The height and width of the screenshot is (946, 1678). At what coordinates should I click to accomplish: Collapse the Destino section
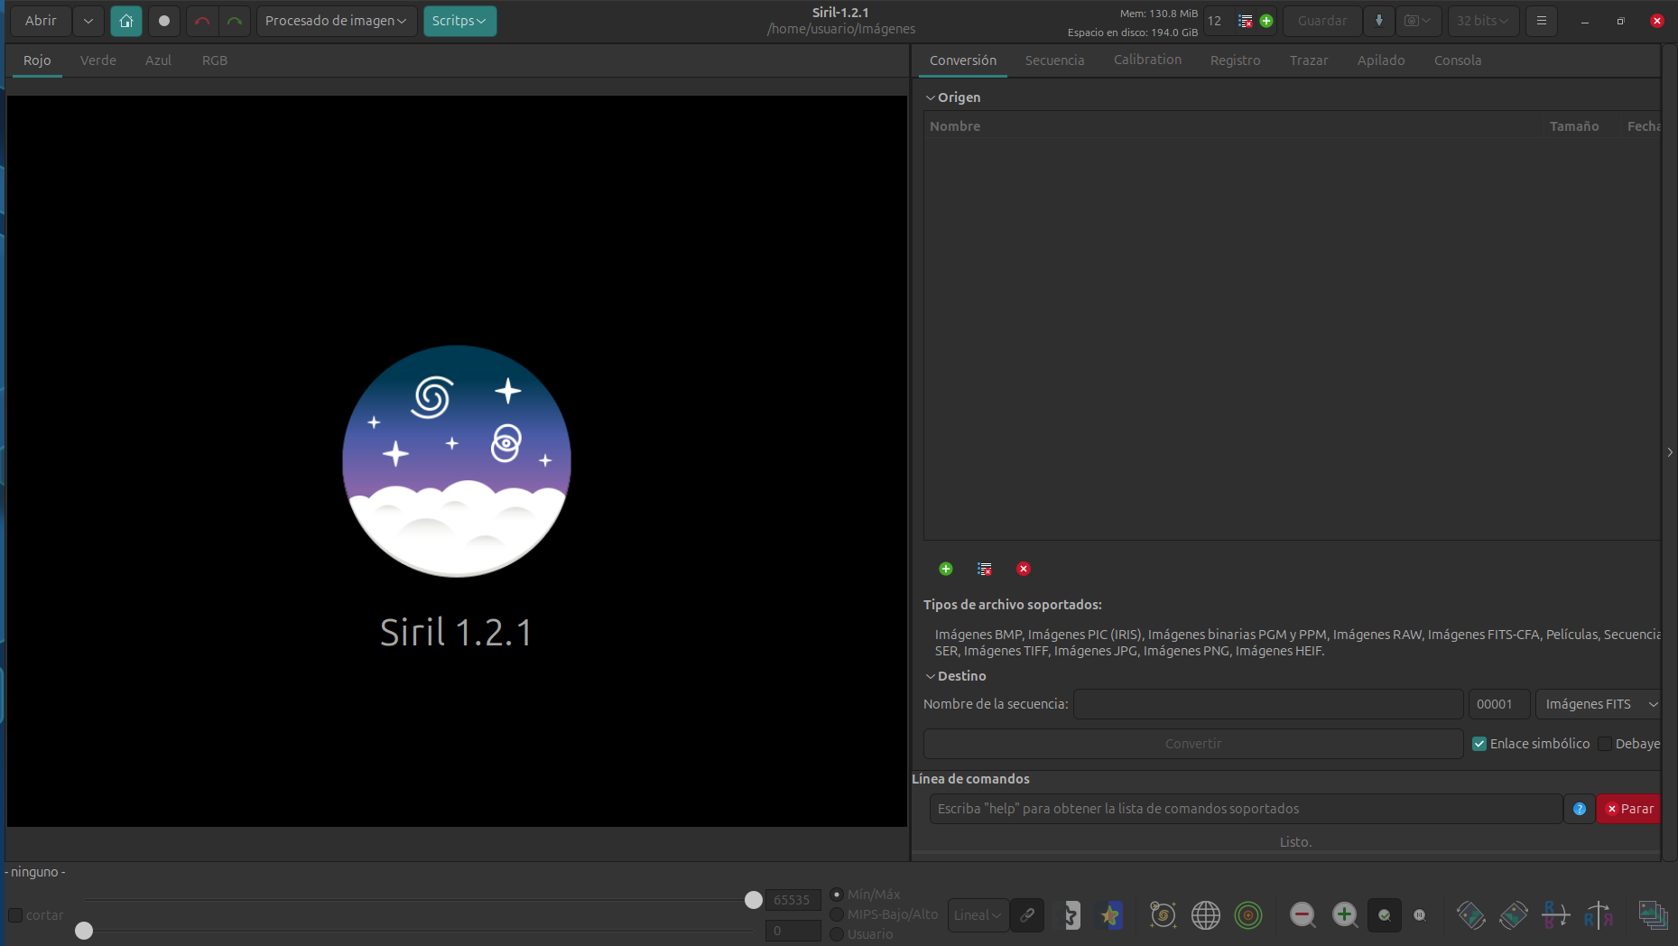[931, 676]
